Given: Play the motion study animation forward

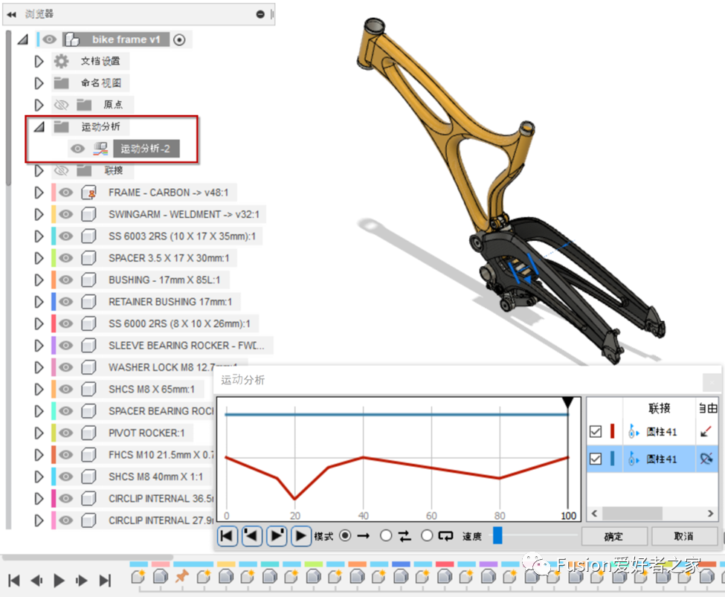Looking at the screenshot, I should pos(301,535).
